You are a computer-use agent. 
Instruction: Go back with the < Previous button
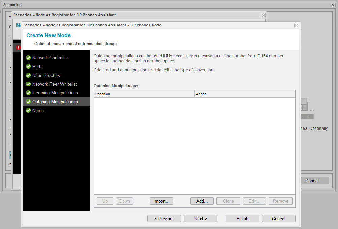tap(164, 219)
